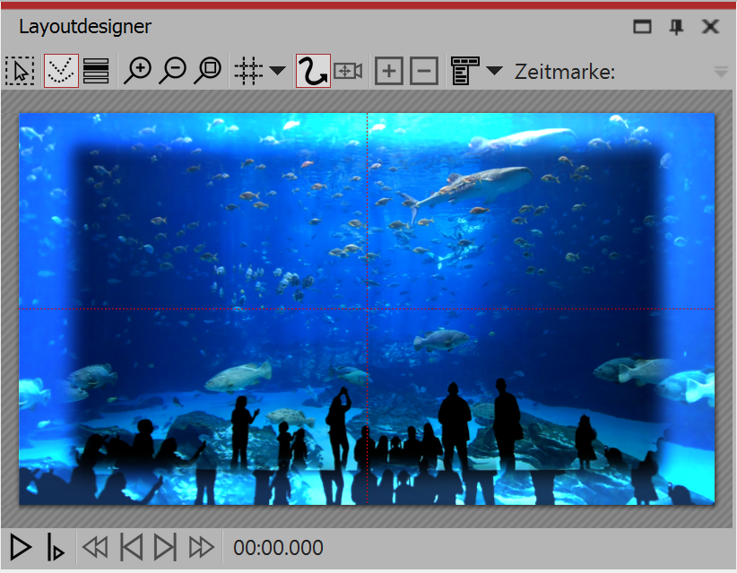The height and width of the screenshot is (573, 737).
Task: Open the grid options dropdown arrow
Action: 277,71
